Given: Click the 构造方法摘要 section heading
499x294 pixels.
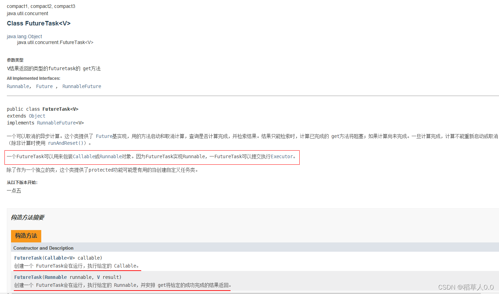Looking at the screenshot, I should click(x=27, y=217).
